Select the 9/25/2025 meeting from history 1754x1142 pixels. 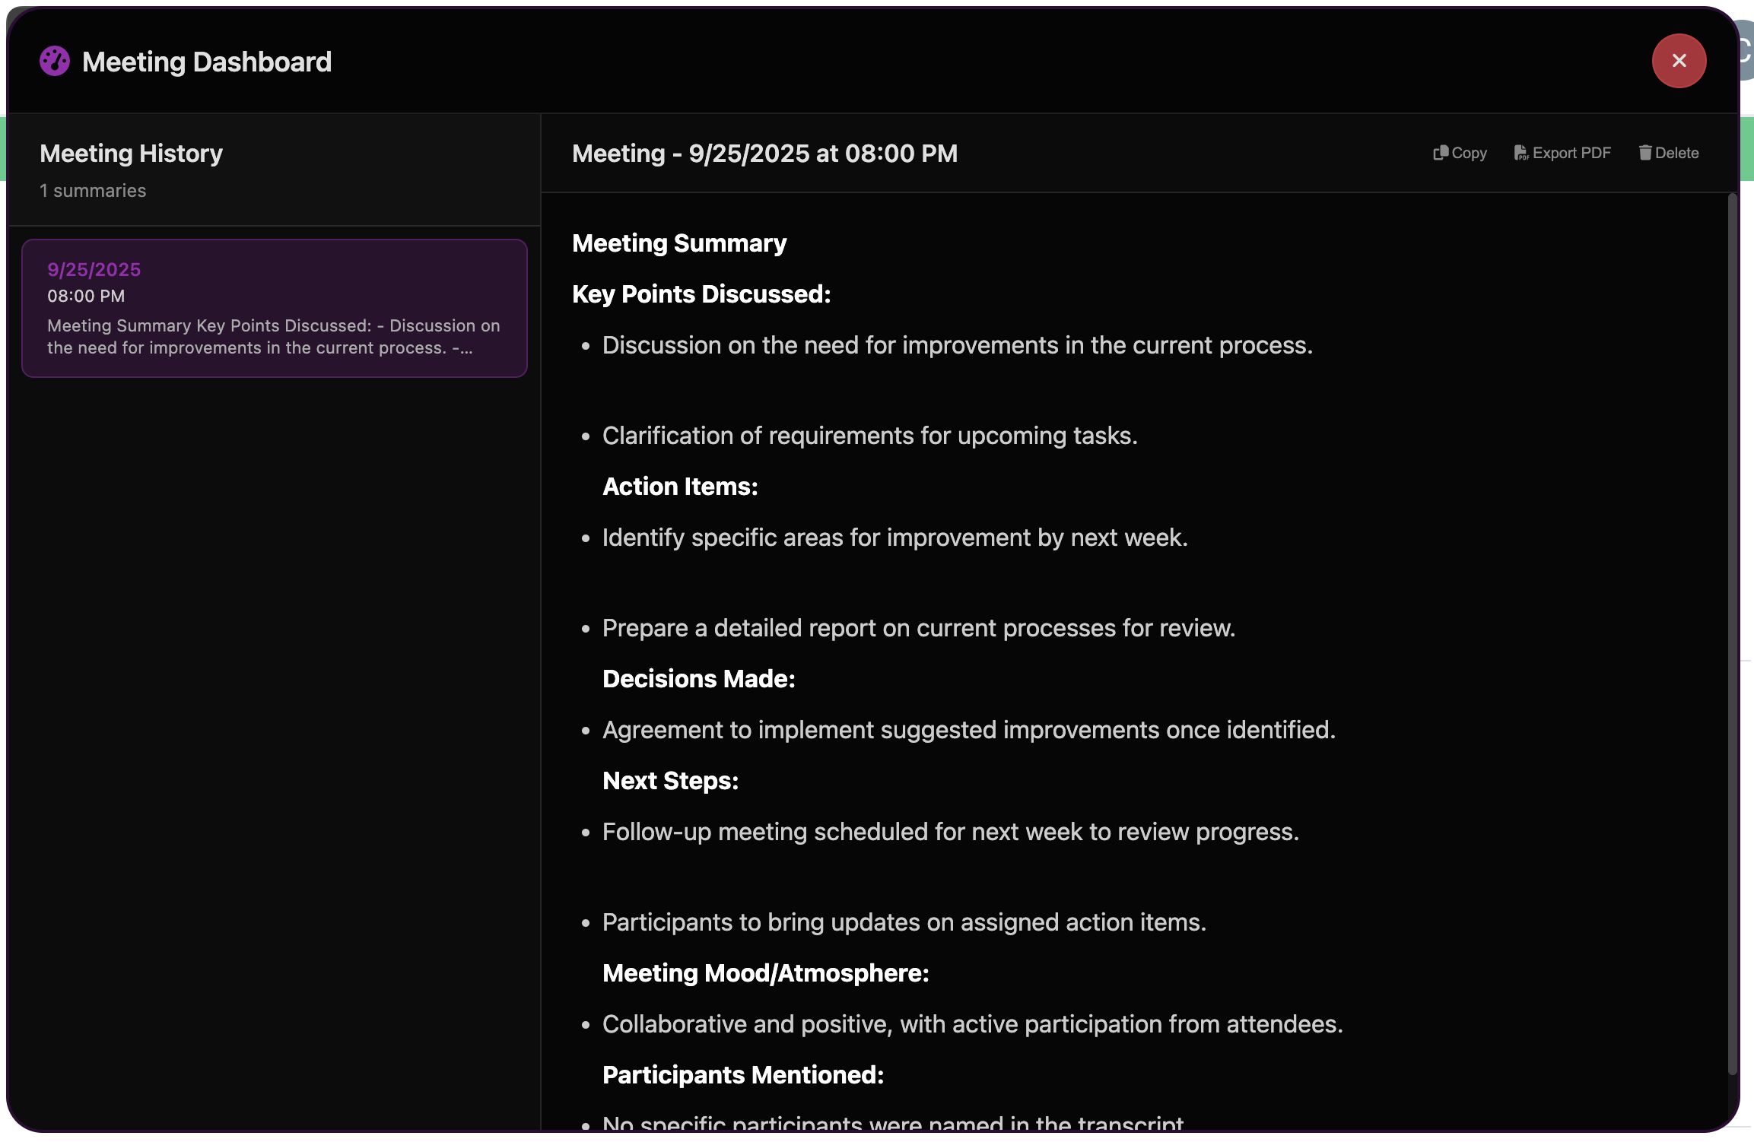tap(274, 307)
